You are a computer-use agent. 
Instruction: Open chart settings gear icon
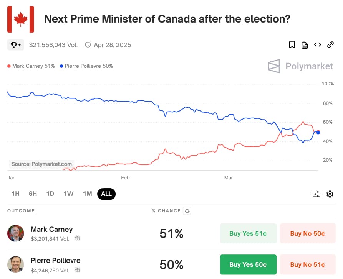click(330, 194)
